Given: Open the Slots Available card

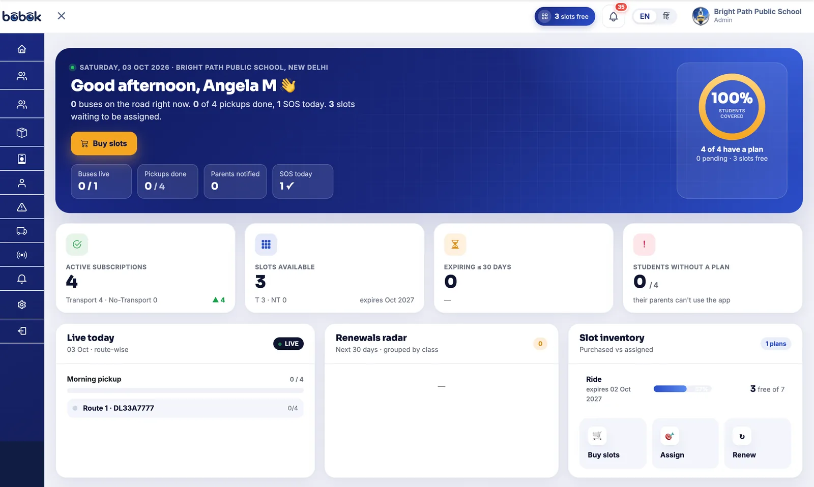Looking at the screenshot, I should tap(334, 268).
